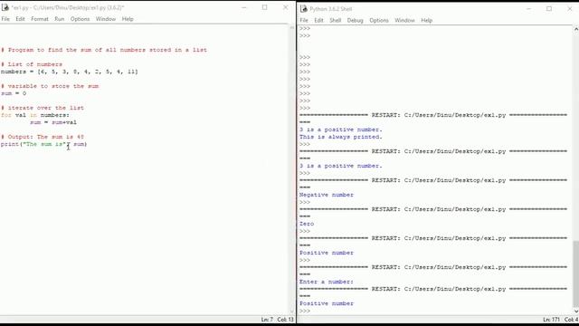Click the '# iterate over the list' comment
This screenshot has width=579, height=326.
coord(43,108)
